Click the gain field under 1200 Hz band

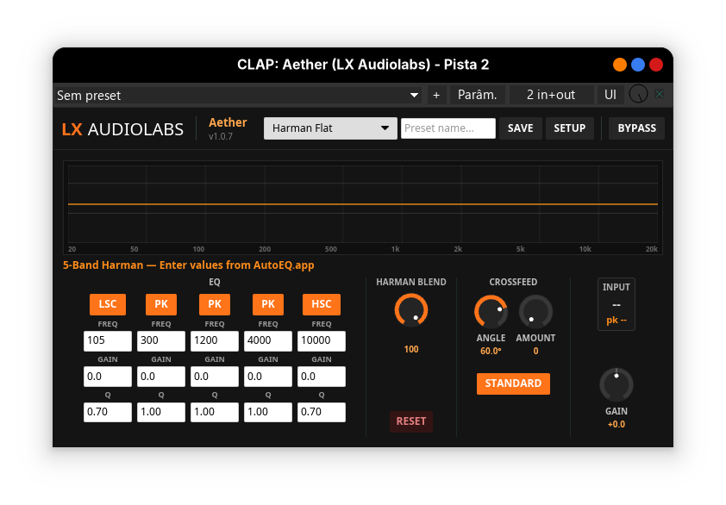click(215, 377)
